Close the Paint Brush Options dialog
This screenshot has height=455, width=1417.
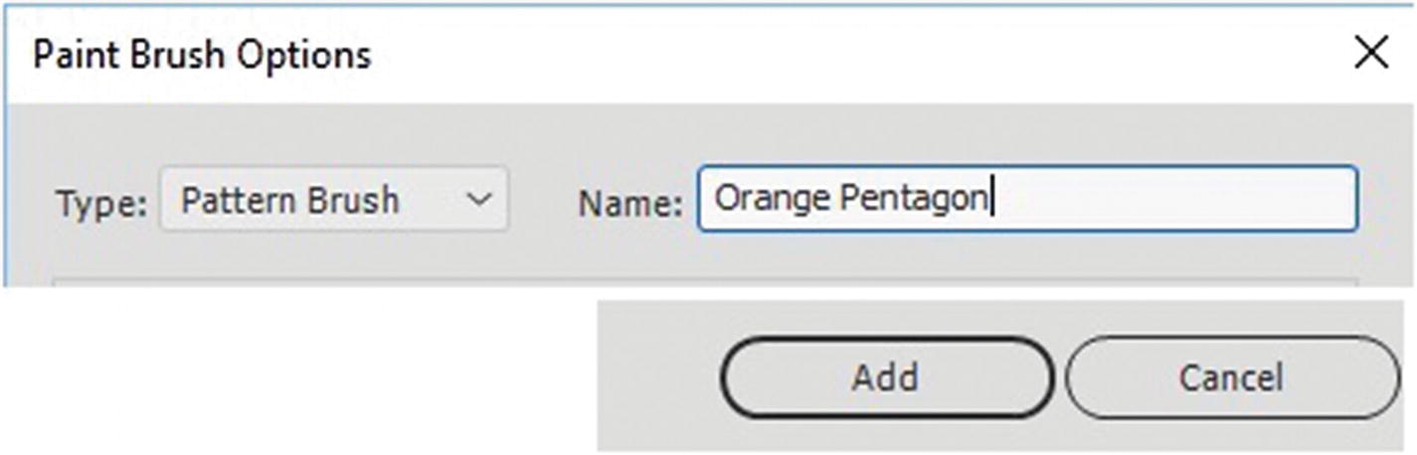pos(1371,54)
